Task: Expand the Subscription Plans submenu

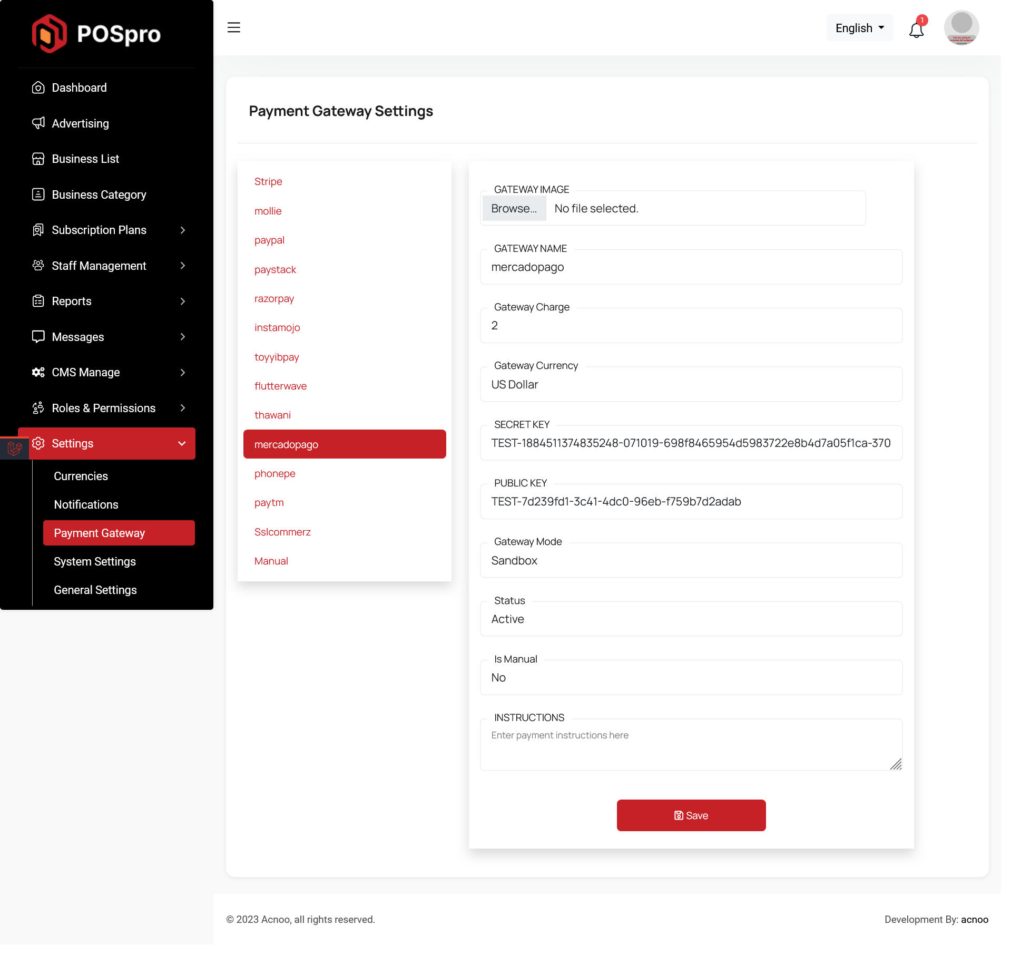Action: (182, 230)
